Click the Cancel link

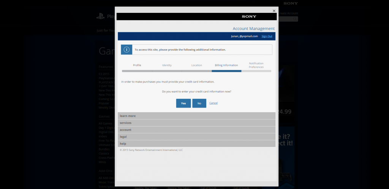point(213,103)
